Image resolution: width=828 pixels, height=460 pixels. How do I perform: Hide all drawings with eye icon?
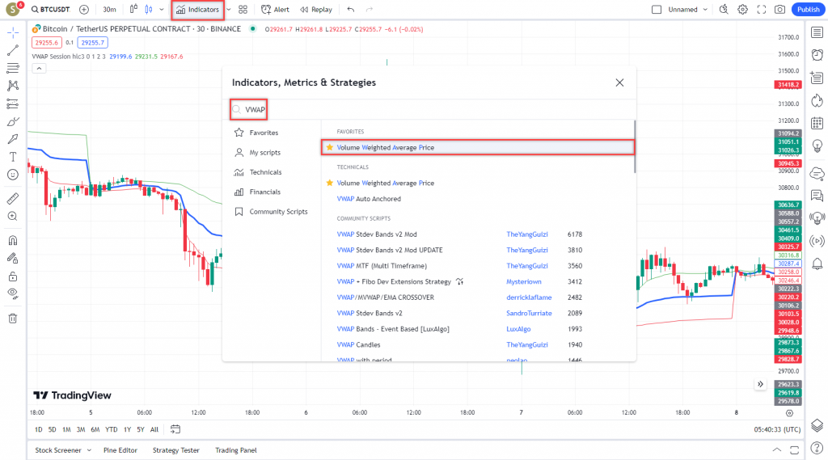click(13, 293)
